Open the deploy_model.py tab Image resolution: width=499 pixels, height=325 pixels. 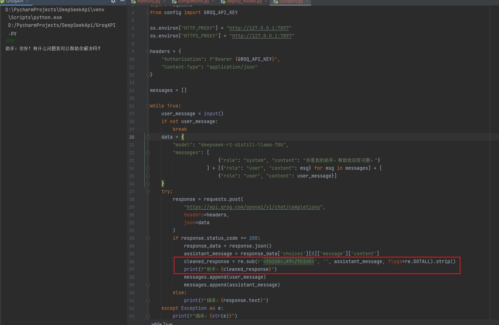tap(244, 1)
